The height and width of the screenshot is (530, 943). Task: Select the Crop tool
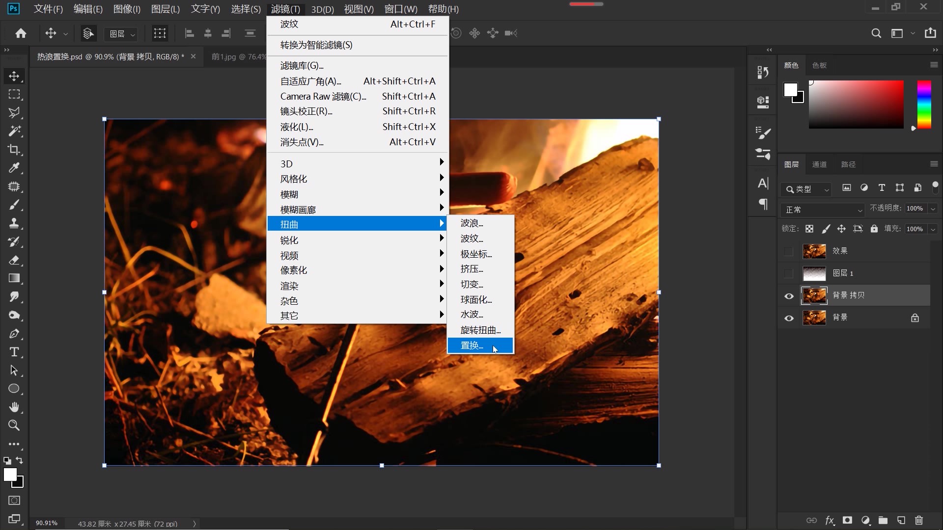point(14,150)
